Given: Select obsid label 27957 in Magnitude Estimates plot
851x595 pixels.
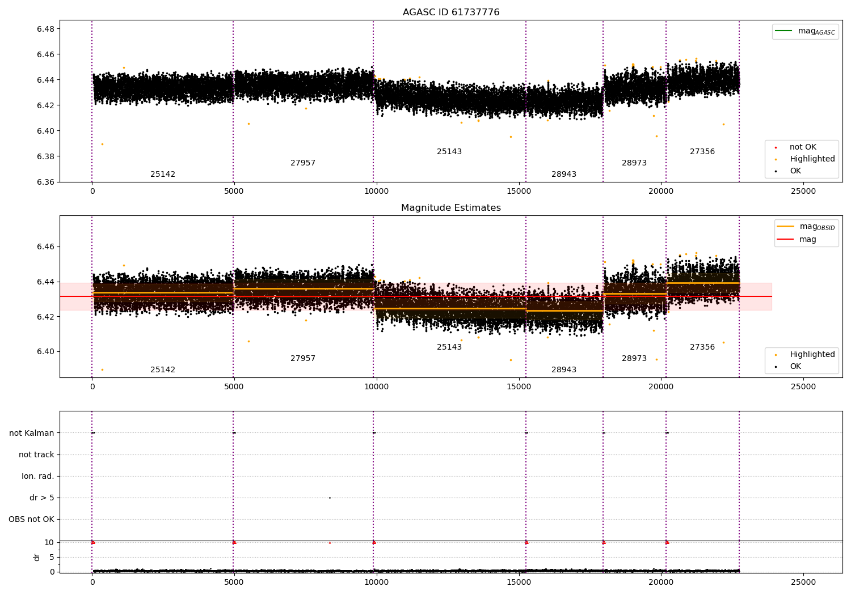Looking at the screenshot, I should coord(303,359).
